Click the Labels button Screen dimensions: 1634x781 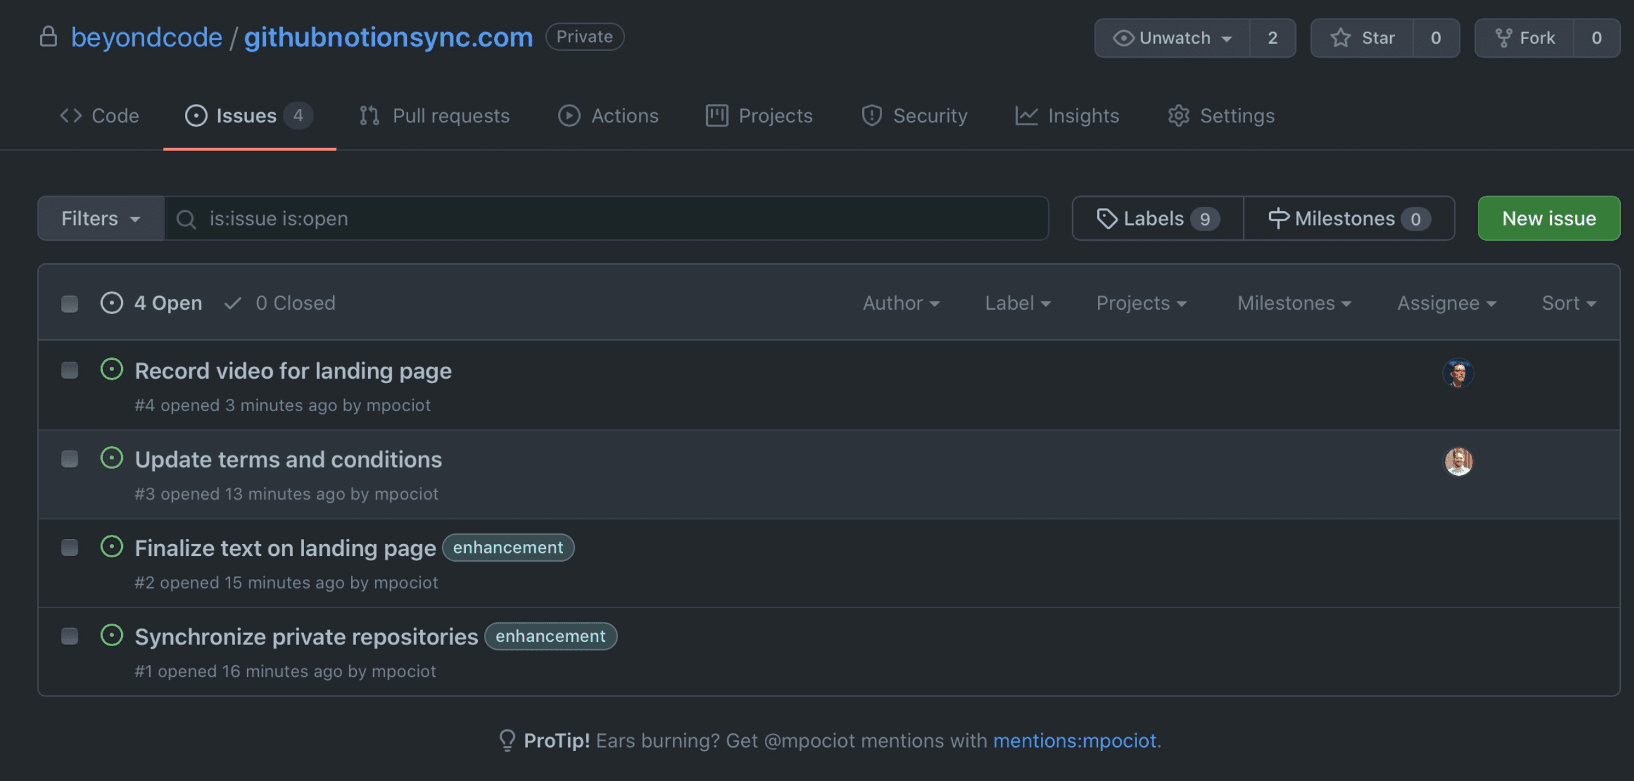(1157, 218)
